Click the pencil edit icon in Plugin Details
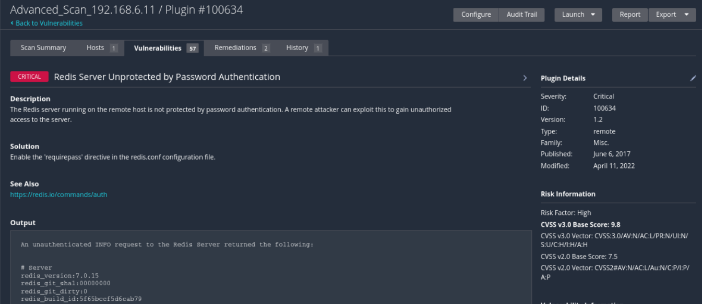 tap(693, 78)
